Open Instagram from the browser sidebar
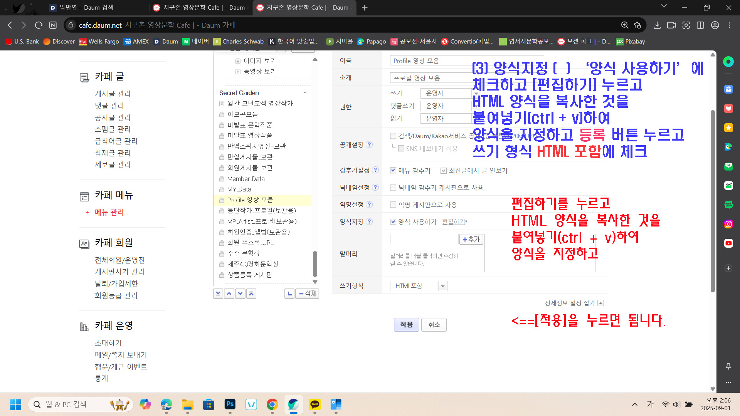 728,224
